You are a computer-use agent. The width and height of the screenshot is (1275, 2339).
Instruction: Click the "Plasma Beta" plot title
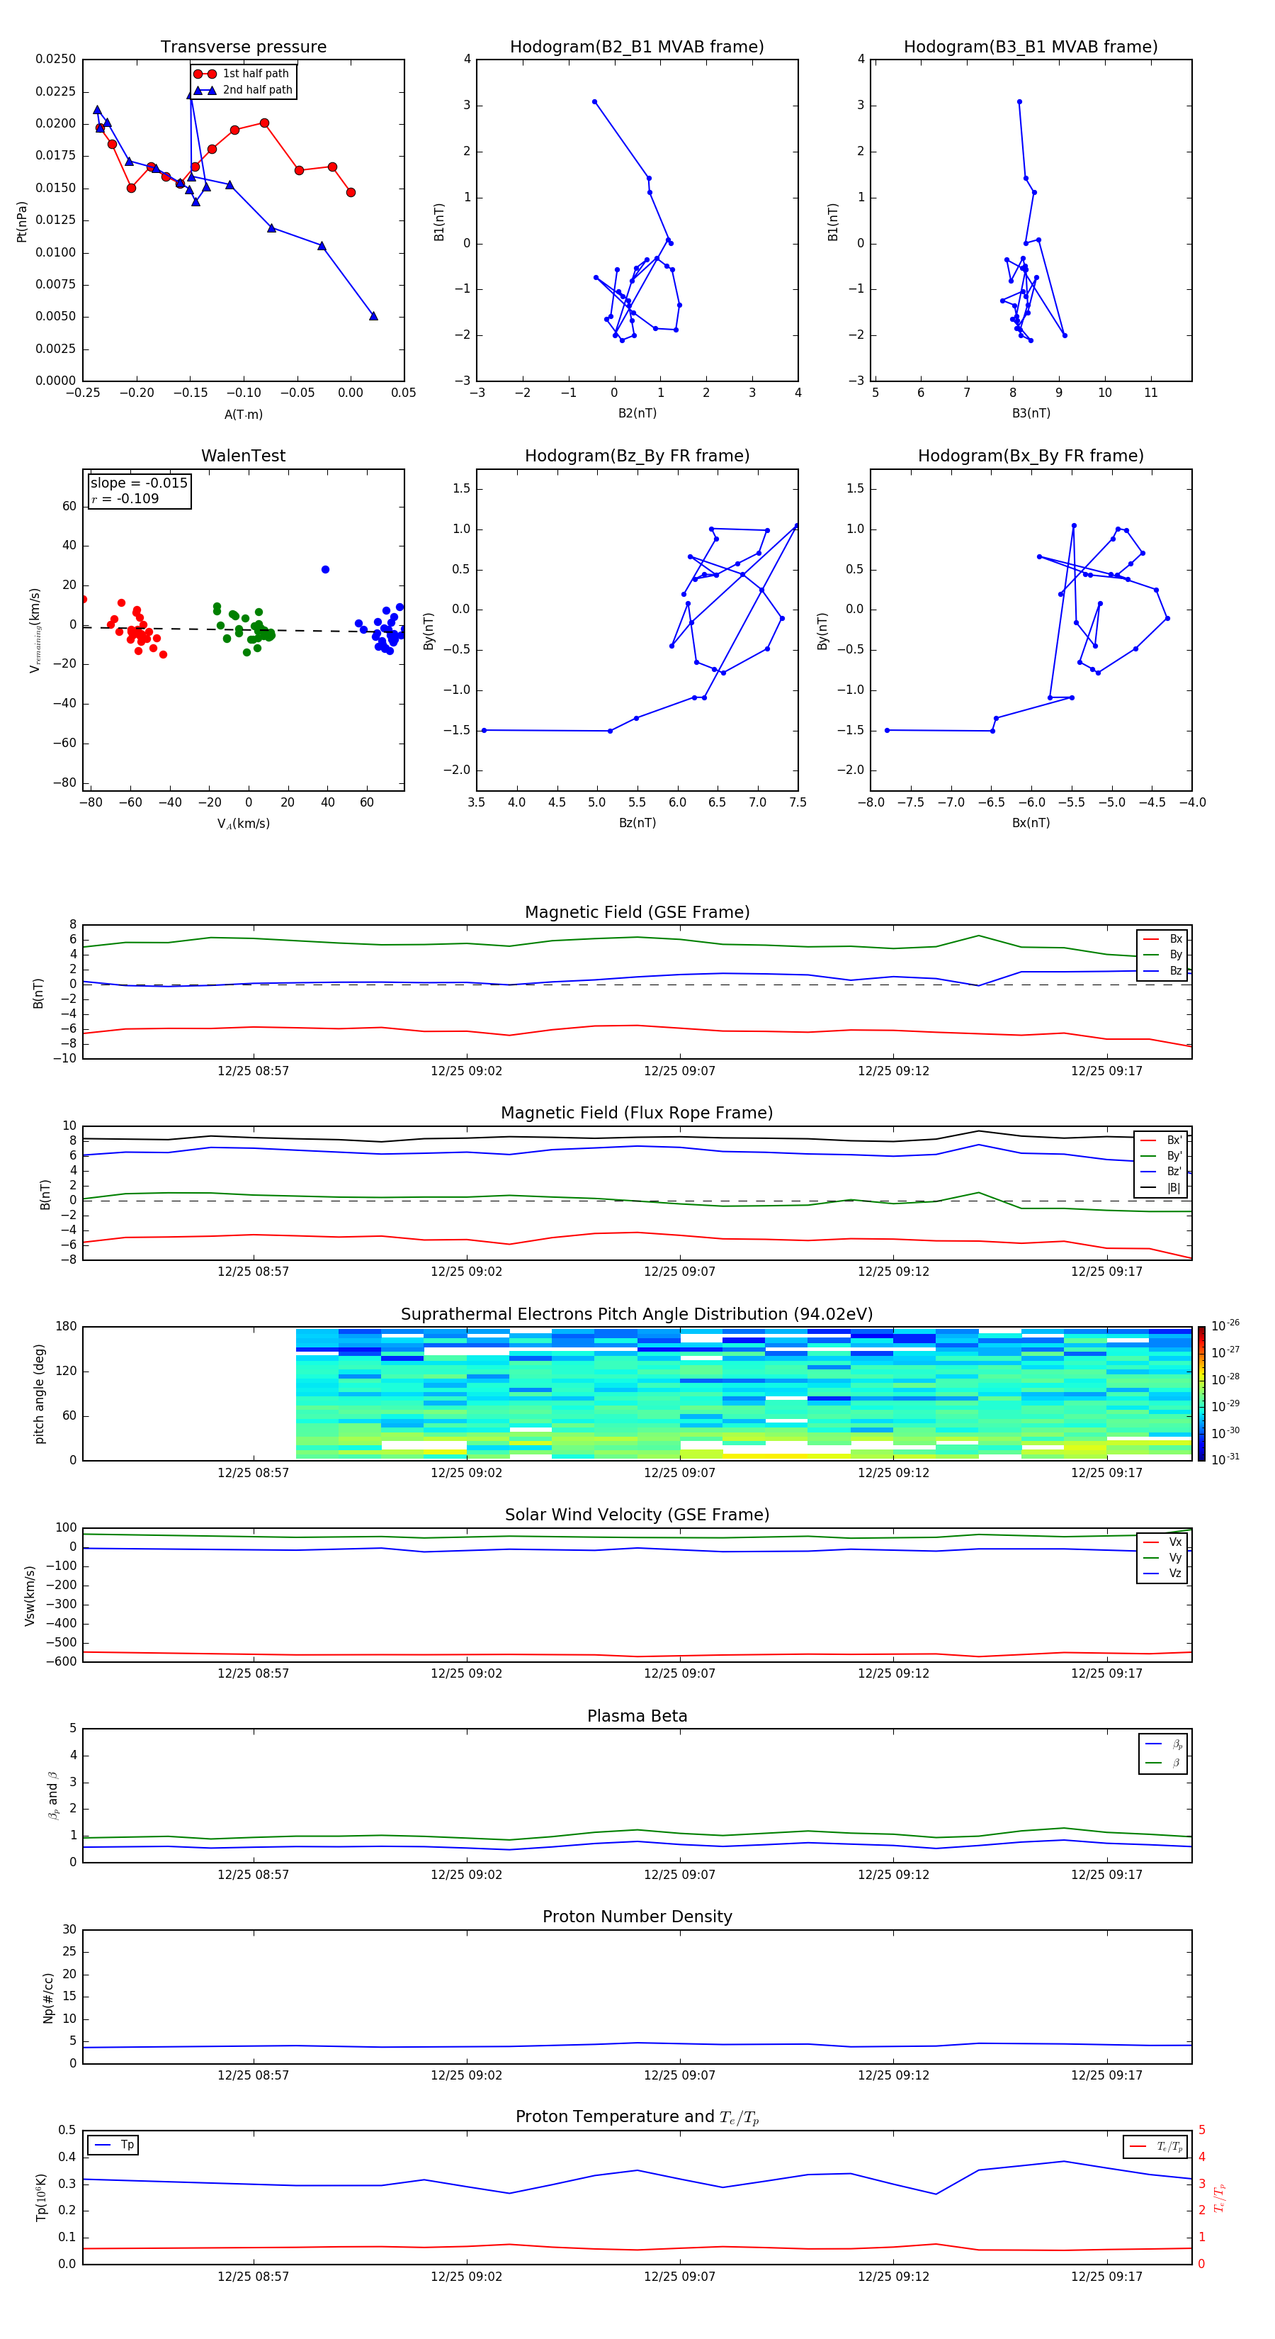(x=637, y=1717)
